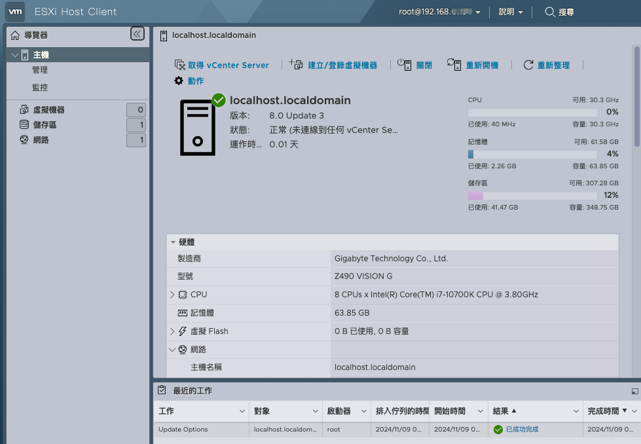Click the 已成功完成 result link
Screen dimensions: 641x444
[522, 430]
